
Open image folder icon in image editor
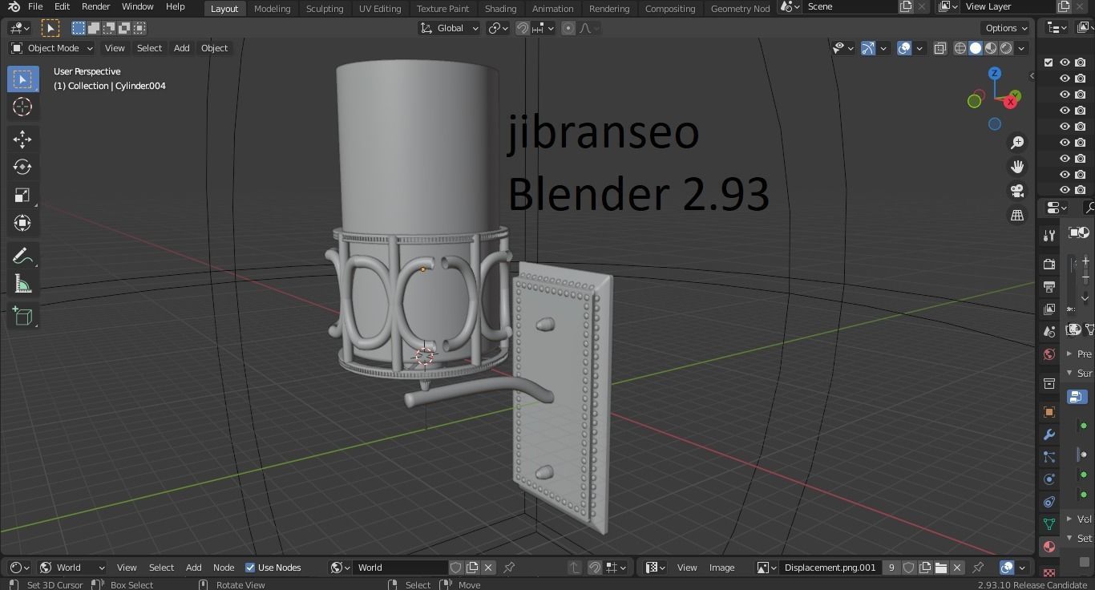coord(941,568)
